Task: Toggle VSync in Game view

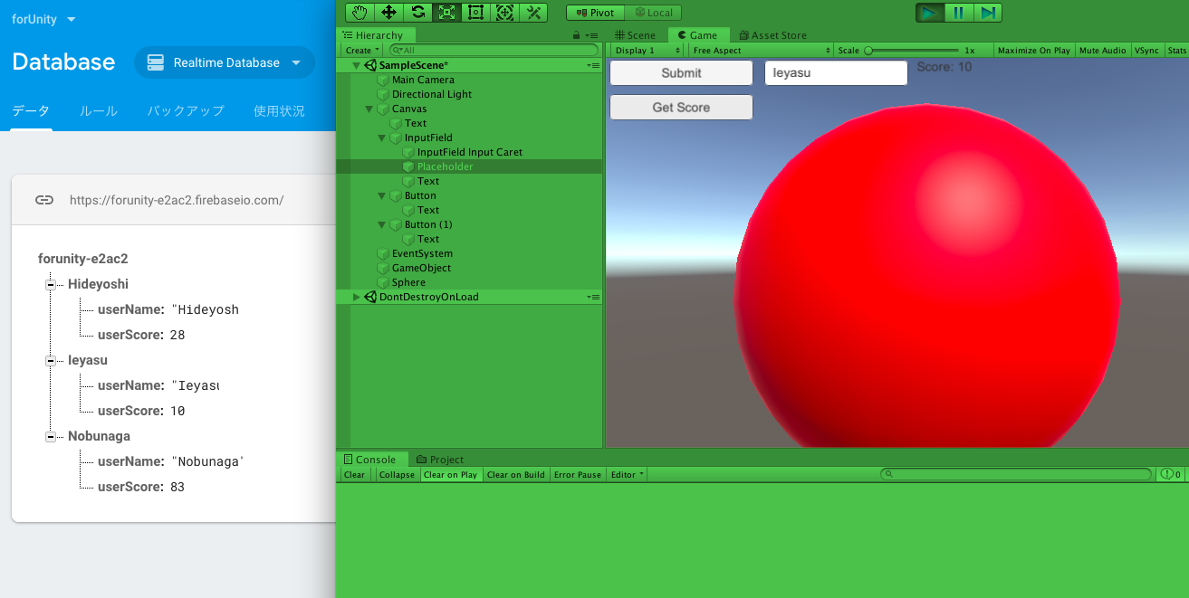Action: coord(1146,51)
